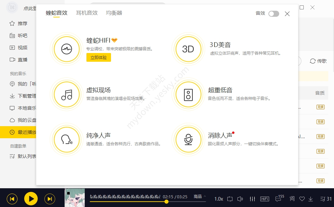The height and width of the screenshot is (207, 334).
Task: Switch to the 蝰蛇音效 tab
Action: 57,13
